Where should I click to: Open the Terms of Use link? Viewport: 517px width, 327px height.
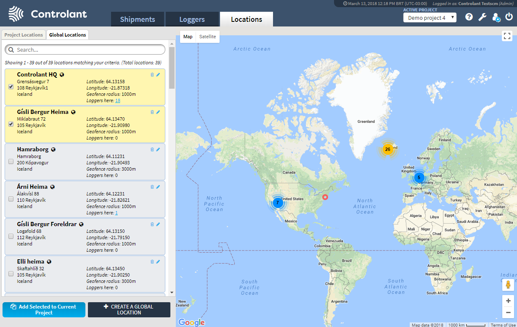click(503, 325)
